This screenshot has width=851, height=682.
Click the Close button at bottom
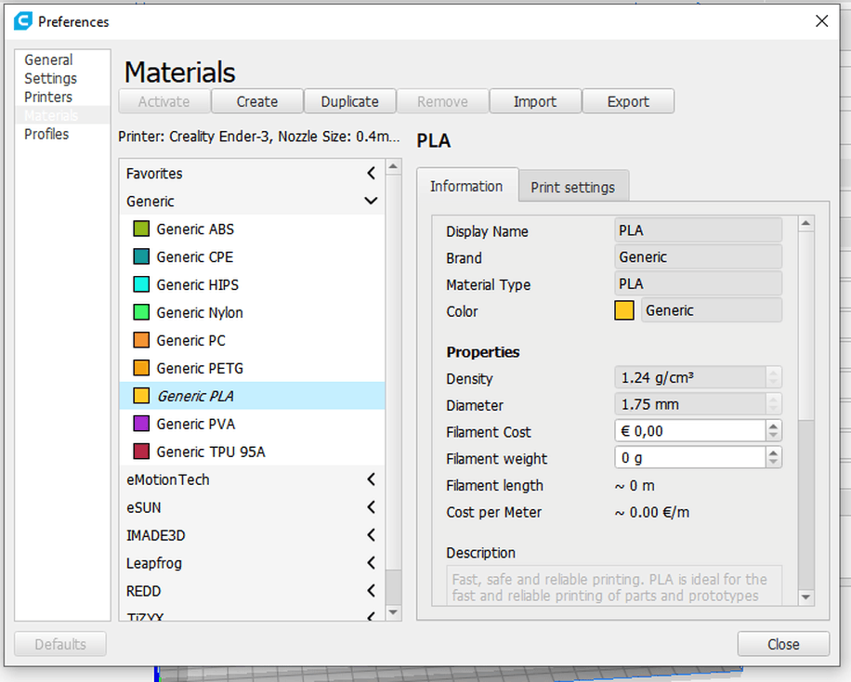point(783,644)
